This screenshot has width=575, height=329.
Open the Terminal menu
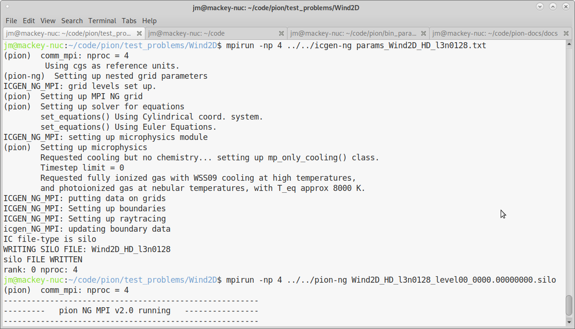102,20
